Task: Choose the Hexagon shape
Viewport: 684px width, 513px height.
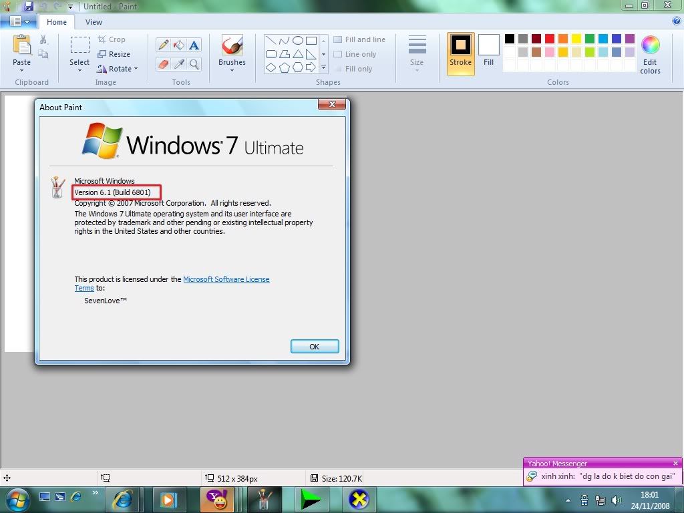Action: coord(297,67)
